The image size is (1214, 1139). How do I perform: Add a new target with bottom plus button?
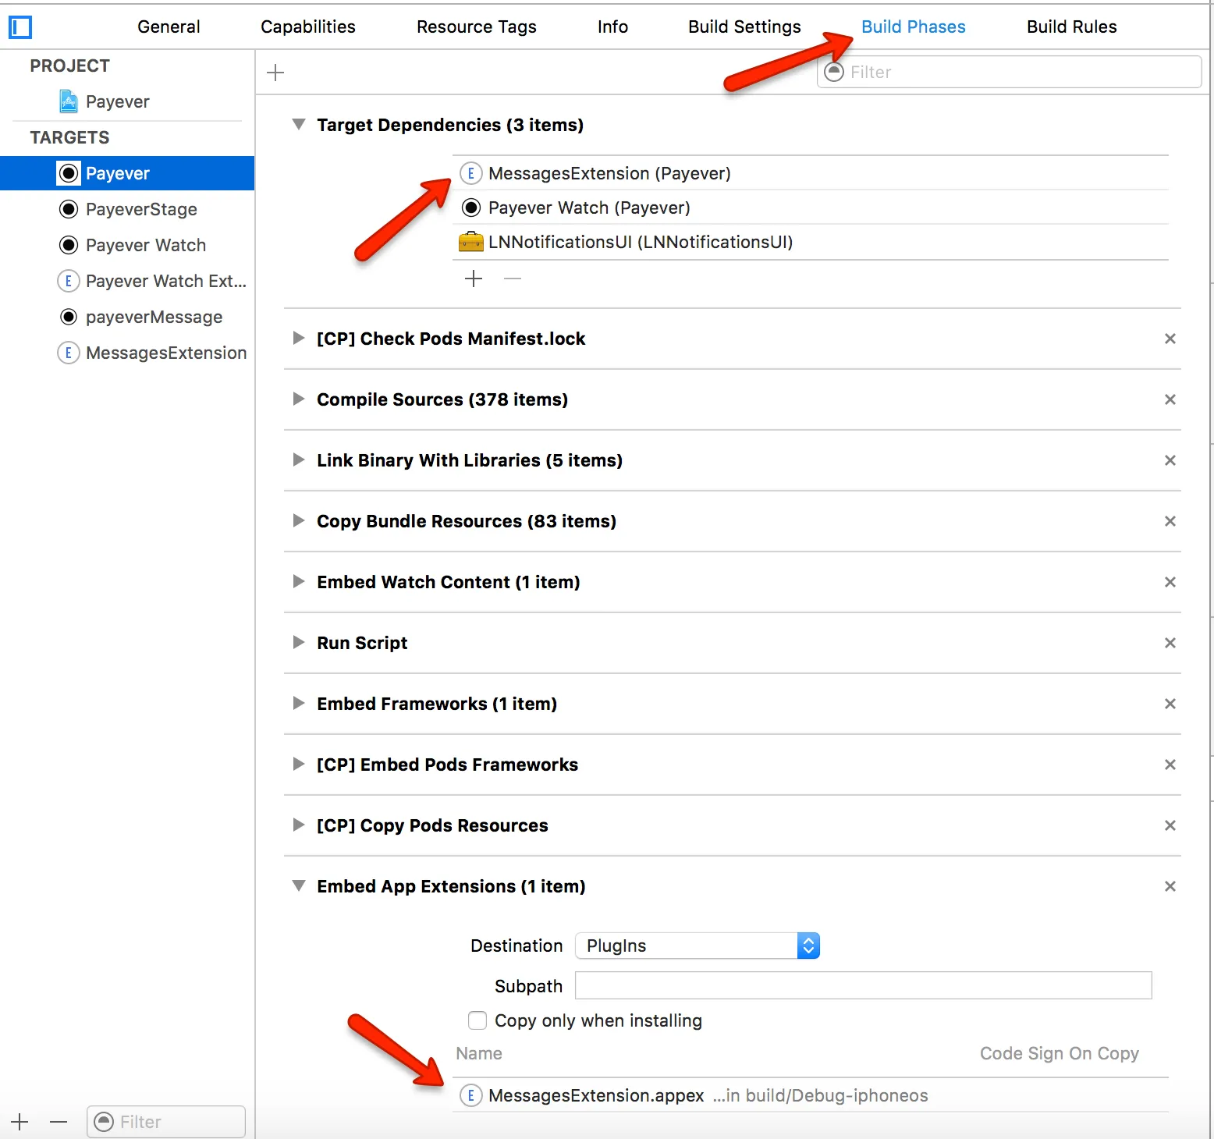point(20,1122)
